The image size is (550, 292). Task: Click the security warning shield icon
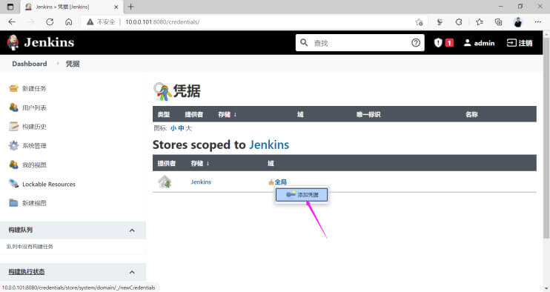pyautogui.click(x=438, y=43)
